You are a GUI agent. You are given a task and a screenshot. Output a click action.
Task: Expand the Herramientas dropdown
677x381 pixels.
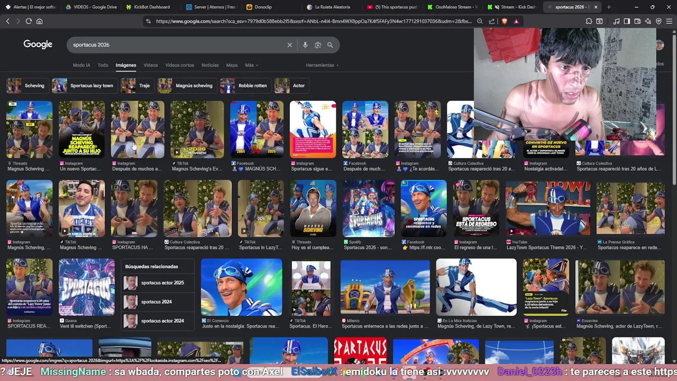[x=322, y=65]
